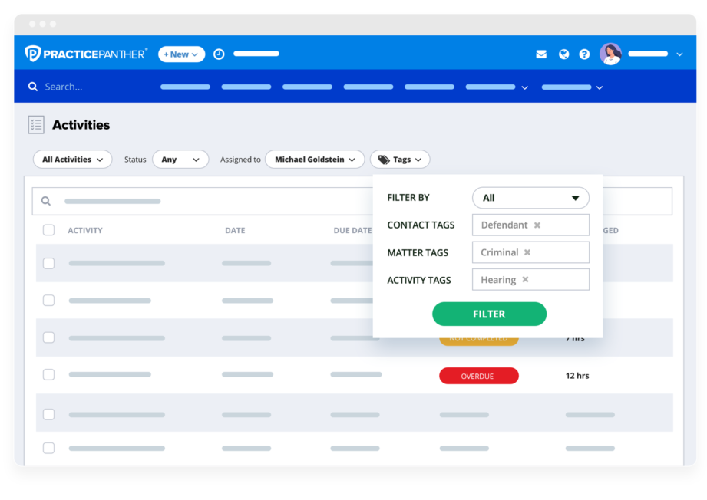Open the help question mark icon
The width and height of the screenshot is (707, 500).
click(x=584, y=54)
